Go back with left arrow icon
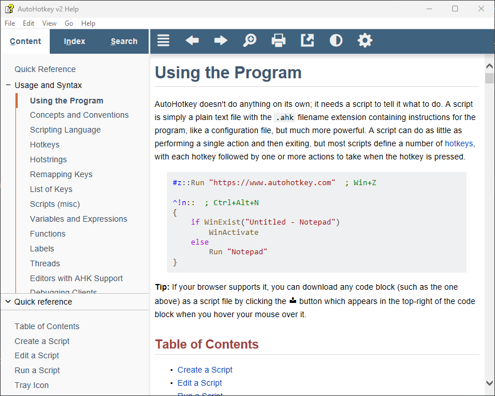 (x=192, y=41)
